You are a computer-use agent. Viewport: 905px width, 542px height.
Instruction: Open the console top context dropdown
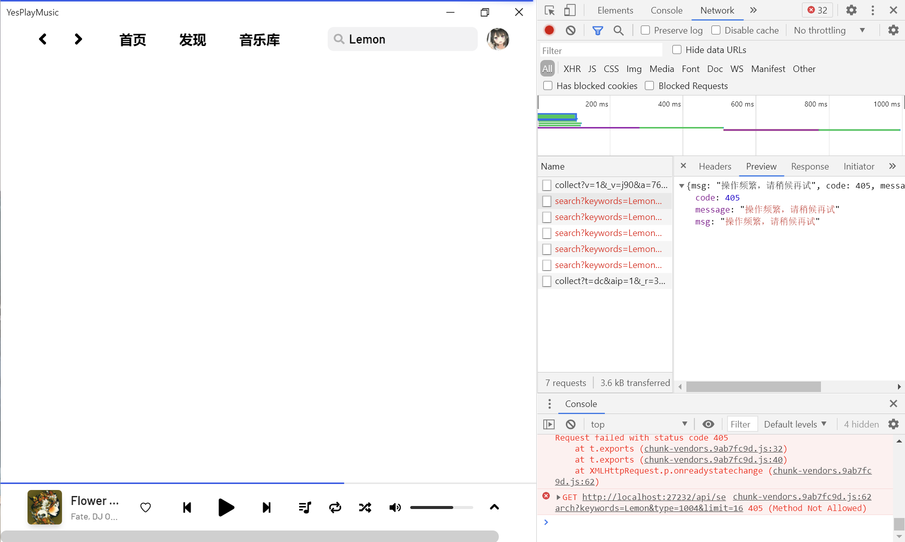639,424
